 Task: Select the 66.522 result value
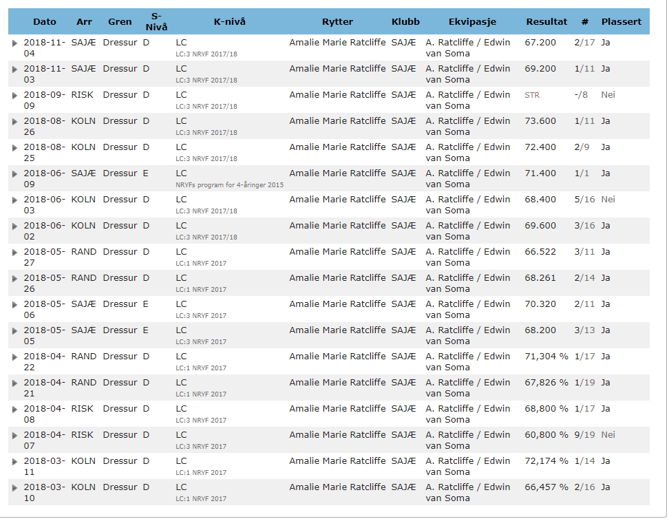pyautogui.click(x=540, y=252)
